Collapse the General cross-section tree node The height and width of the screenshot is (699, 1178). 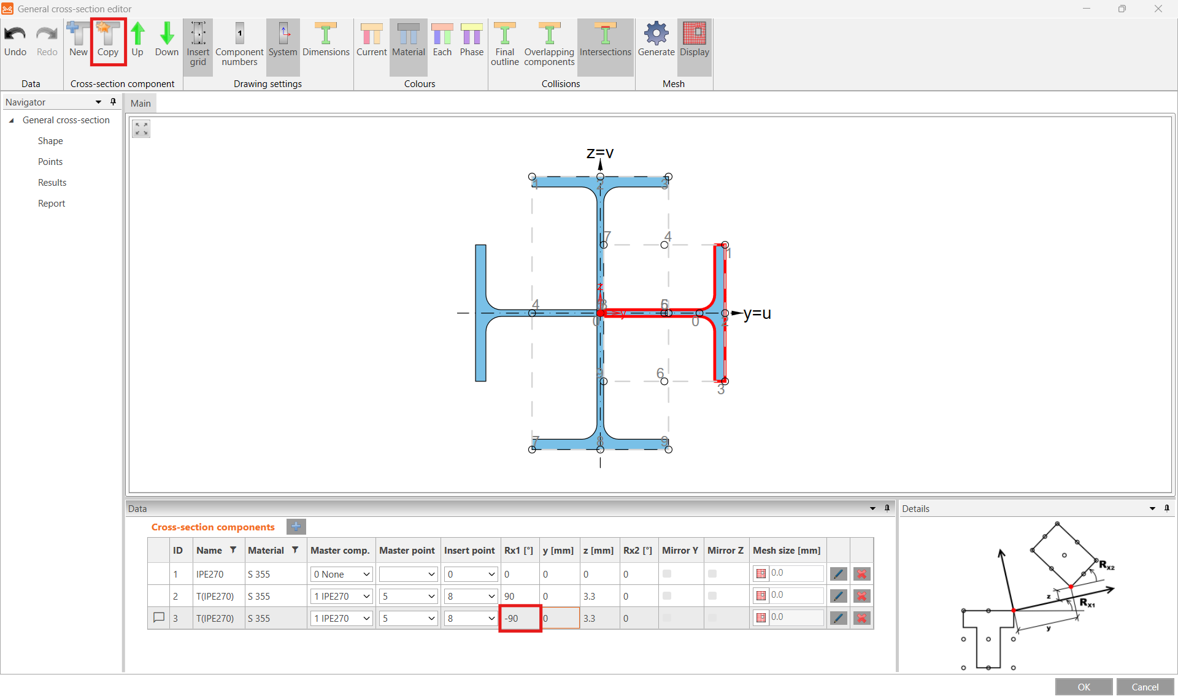(12, 120)
